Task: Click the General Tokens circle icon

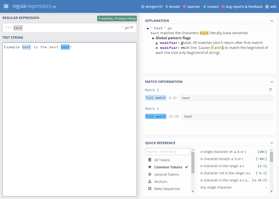Action: (150, 174)
